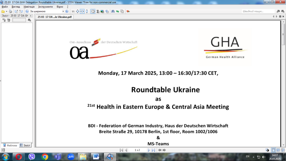286x161 pixels.
Task: Click the 'Швидкий пошук' quick search field
Action: (260, 11)
